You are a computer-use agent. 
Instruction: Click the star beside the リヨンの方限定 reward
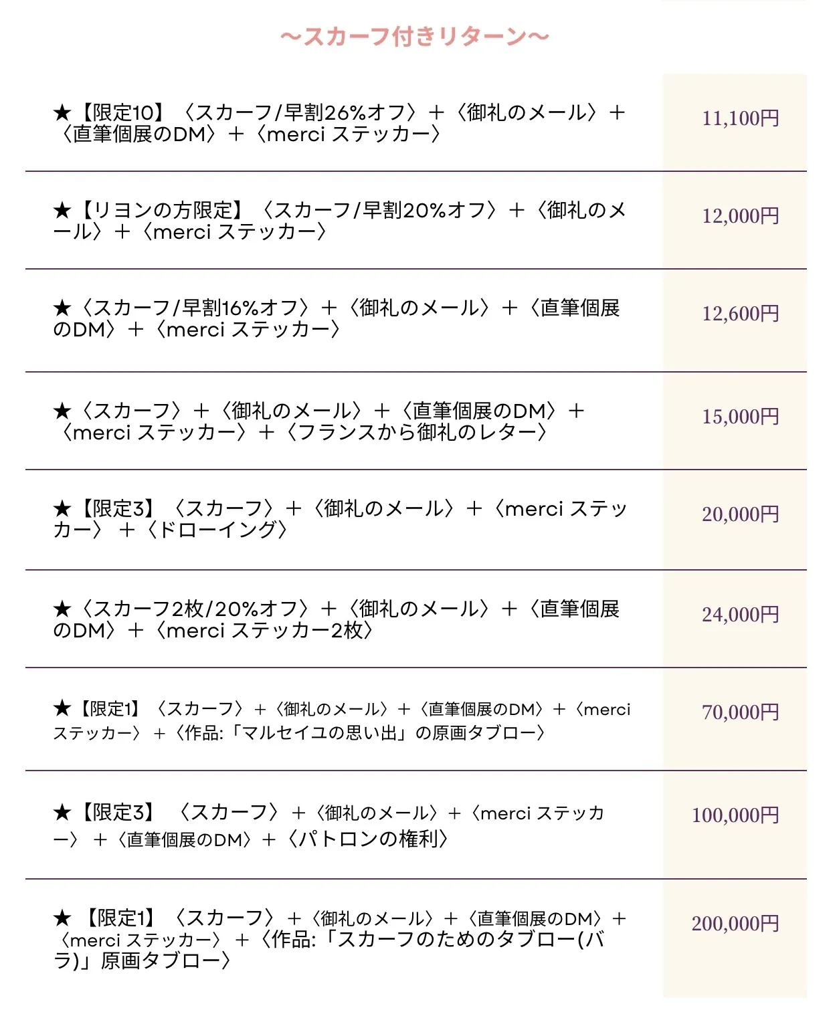pyautogui.click(x=62, y=211)
